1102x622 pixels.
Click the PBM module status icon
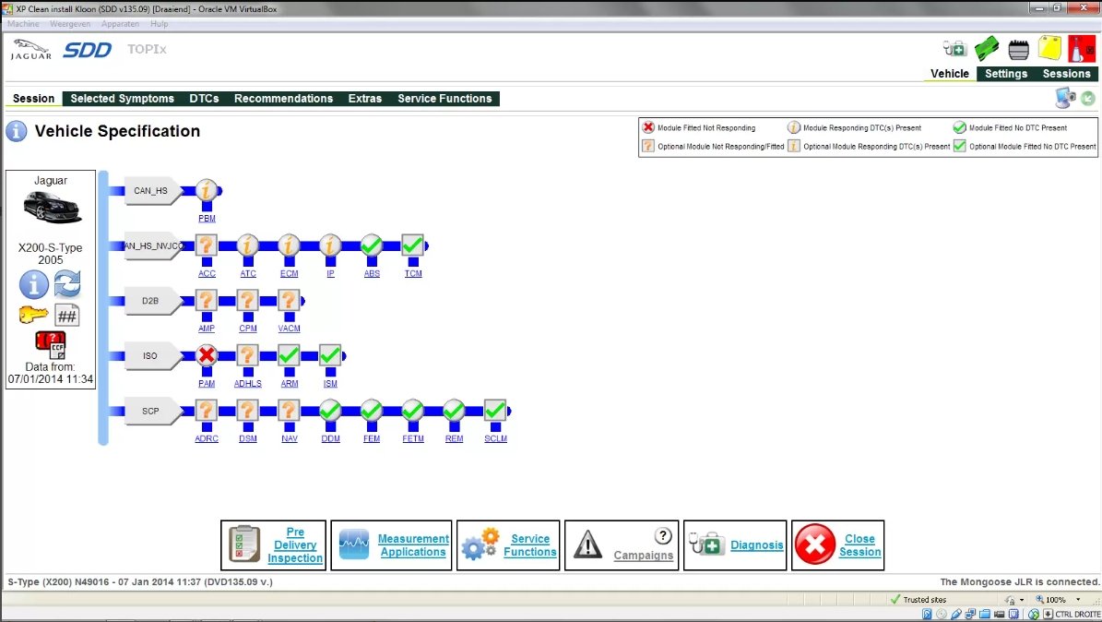click(207, 190)
